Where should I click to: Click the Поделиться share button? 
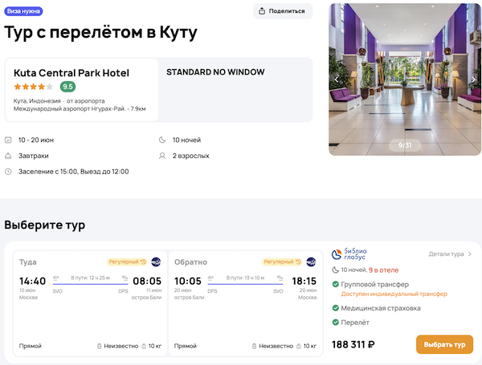(x=283, y=11)
